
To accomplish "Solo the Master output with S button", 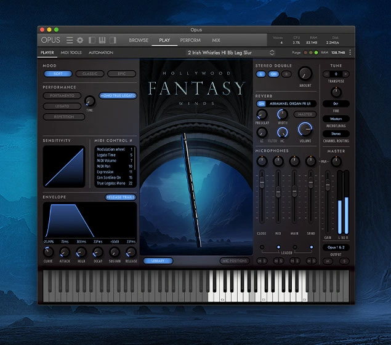I will click(344, 261).
